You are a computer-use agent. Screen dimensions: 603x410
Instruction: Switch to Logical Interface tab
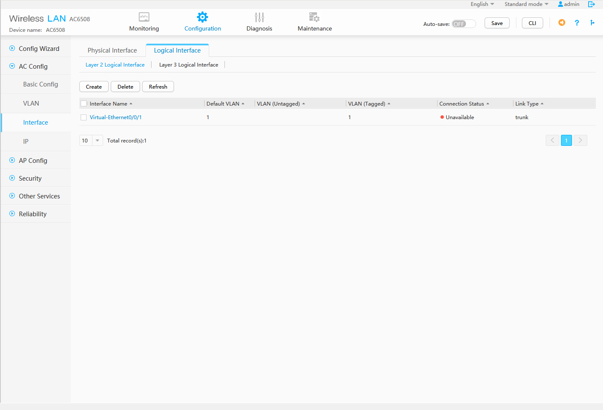[x=177, y=50]
